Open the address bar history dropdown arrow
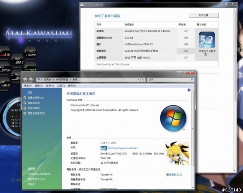This screenshot has height=193, width=243. pos(138,80)
